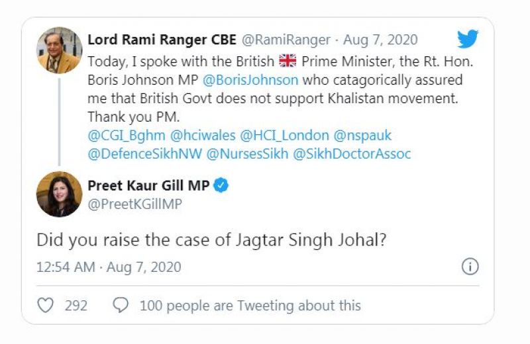Click the reply speech bubble icon
This screenshot has width=530, height=344.
(121, 305)
